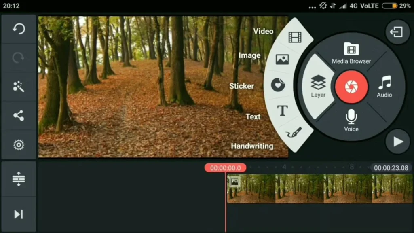This screenshot has width=414, height=233.
Task: Expand the Handwriting layer option
Action: 294,132
